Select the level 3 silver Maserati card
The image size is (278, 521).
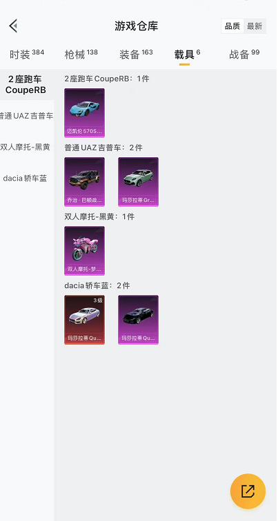[84, 320]
